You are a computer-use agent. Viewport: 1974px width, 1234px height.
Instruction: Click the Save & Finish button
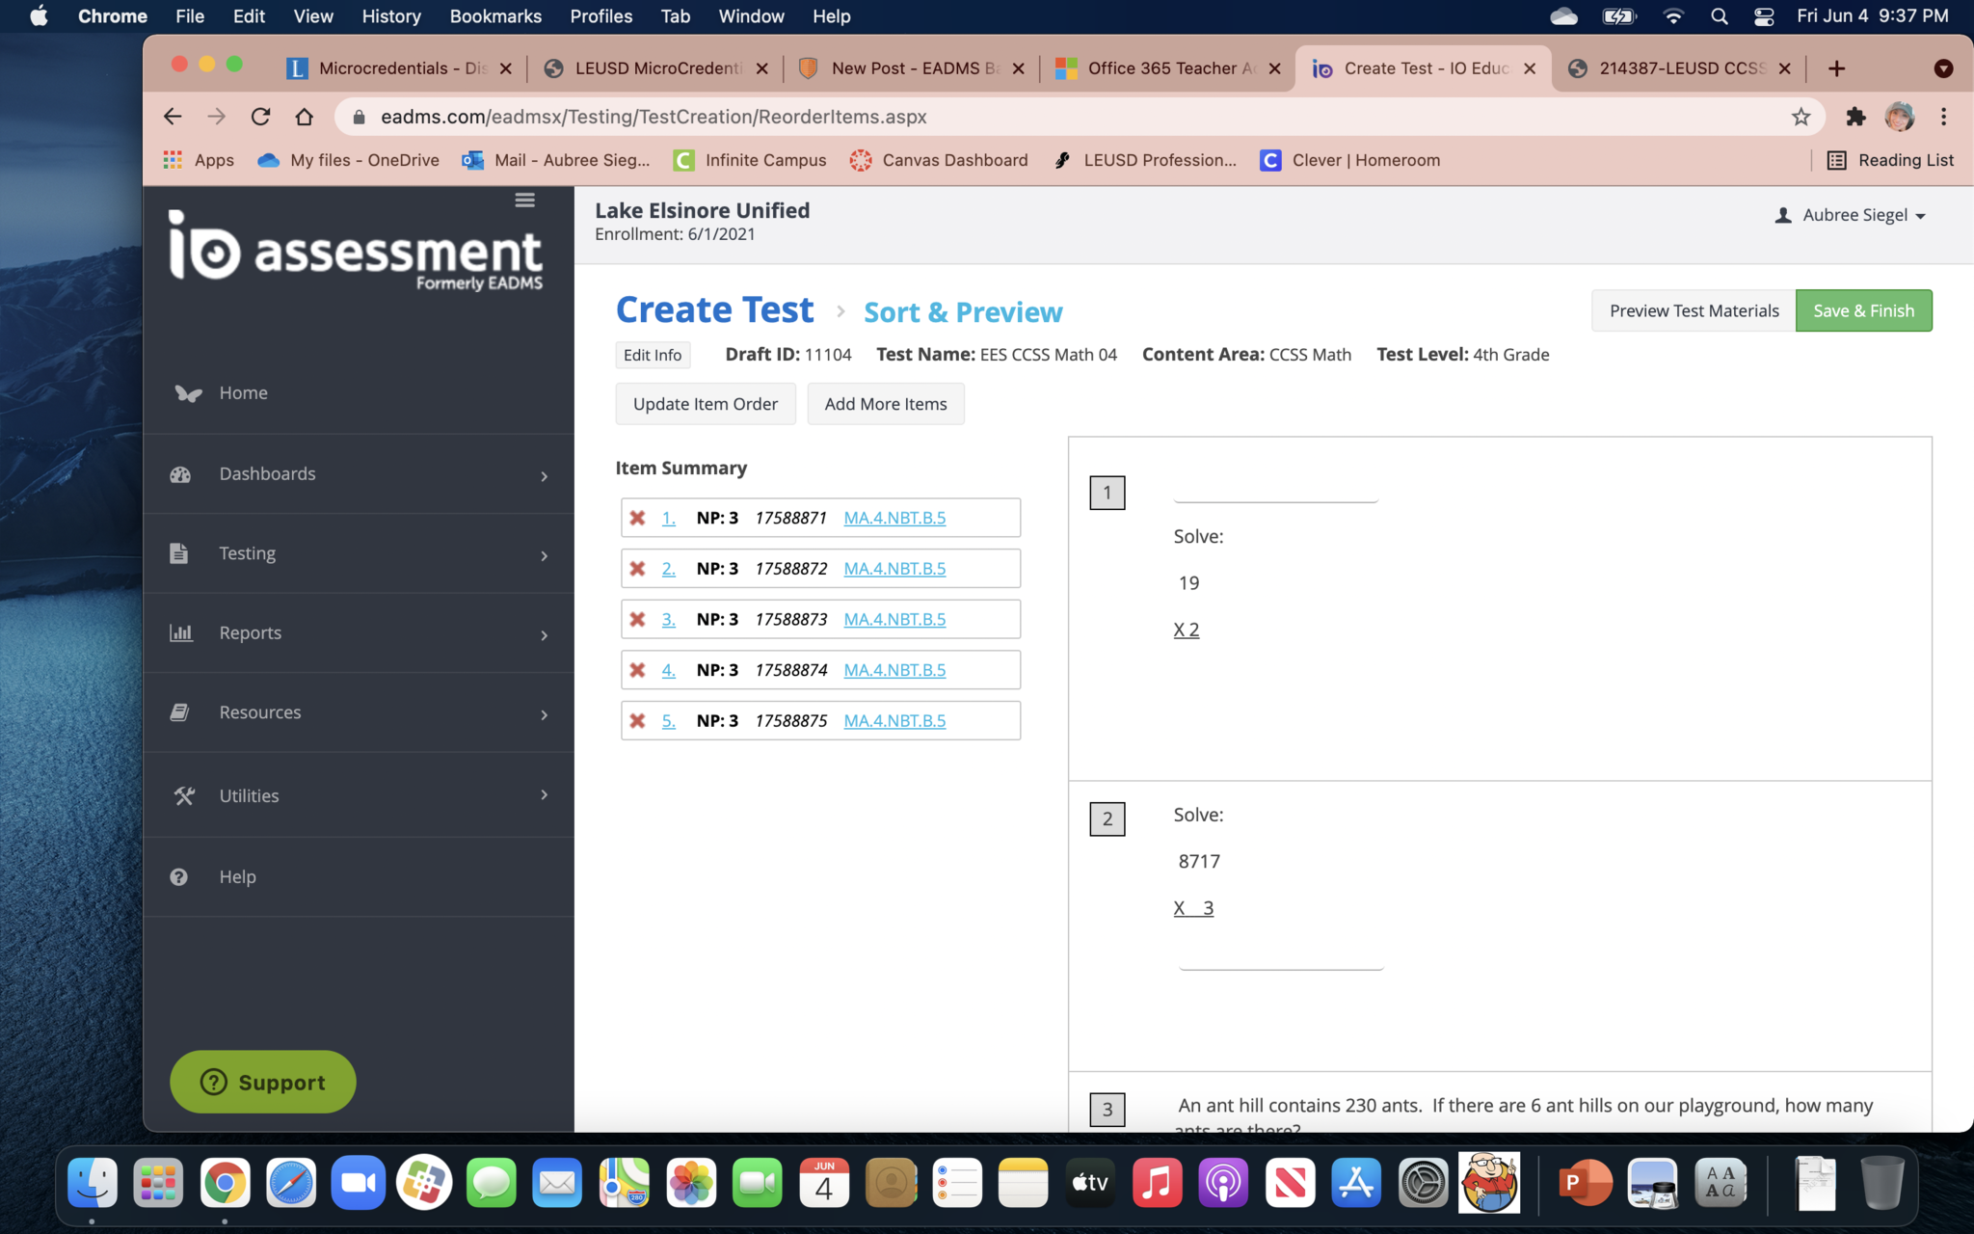(x=1863, y=310)
